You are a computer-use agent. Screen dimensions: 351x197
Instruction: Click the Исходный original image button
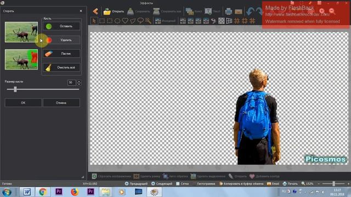click(x=165, y=21)
